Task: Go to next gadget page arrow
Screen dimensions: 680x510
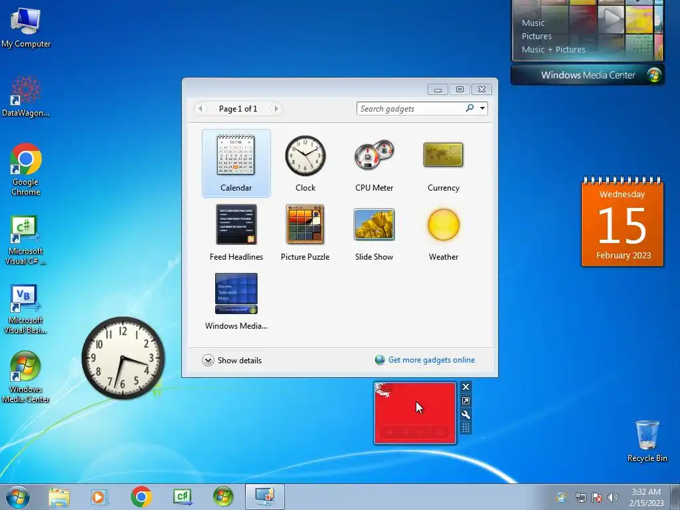Action: click(x=276, y=108)
